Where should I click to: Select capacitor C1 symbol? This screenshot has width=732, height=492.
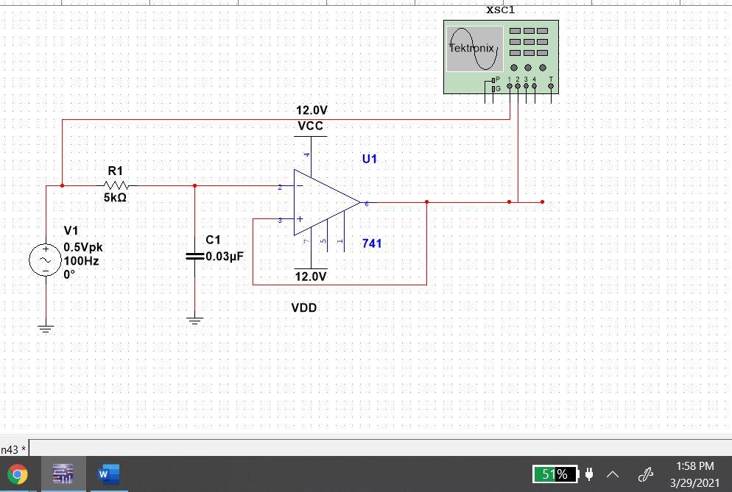194,256
